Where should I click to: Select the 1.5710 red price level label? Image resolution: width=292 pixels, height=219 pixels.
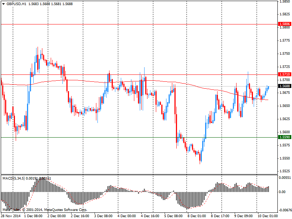(284, 74)
